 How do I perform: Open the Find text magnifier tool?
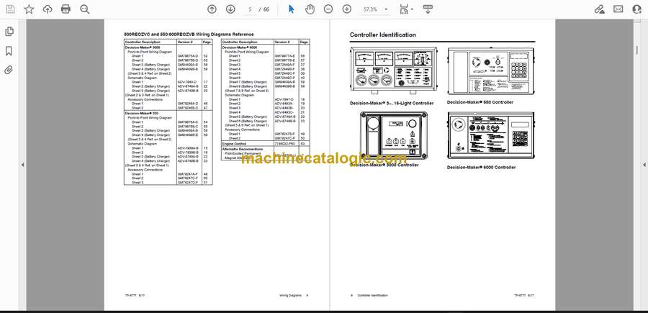tap(85, 9)
